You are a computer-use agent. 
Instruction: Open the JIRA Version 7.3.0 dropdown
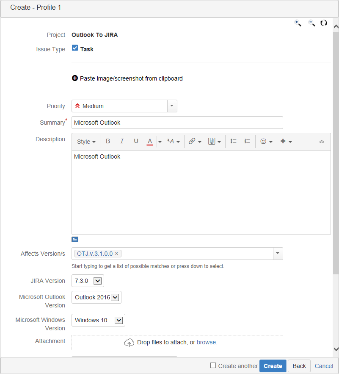tap(88, 281)
